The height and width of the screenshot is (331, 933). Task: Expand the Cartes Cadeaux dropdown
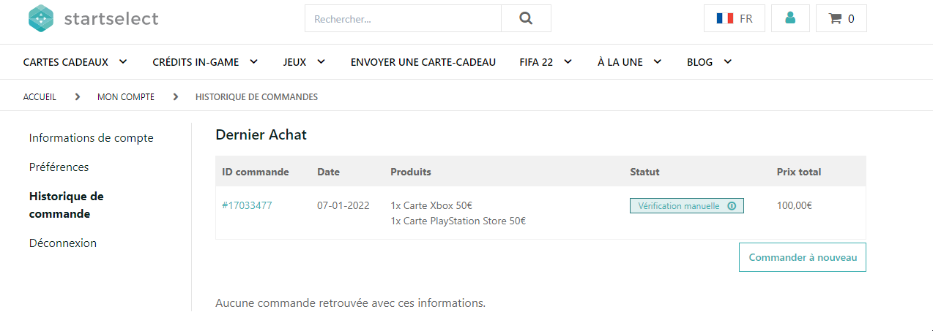122,61
